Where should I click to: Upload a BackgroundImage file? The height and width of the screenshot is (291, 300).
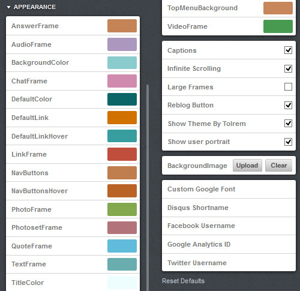coord(247,166)
